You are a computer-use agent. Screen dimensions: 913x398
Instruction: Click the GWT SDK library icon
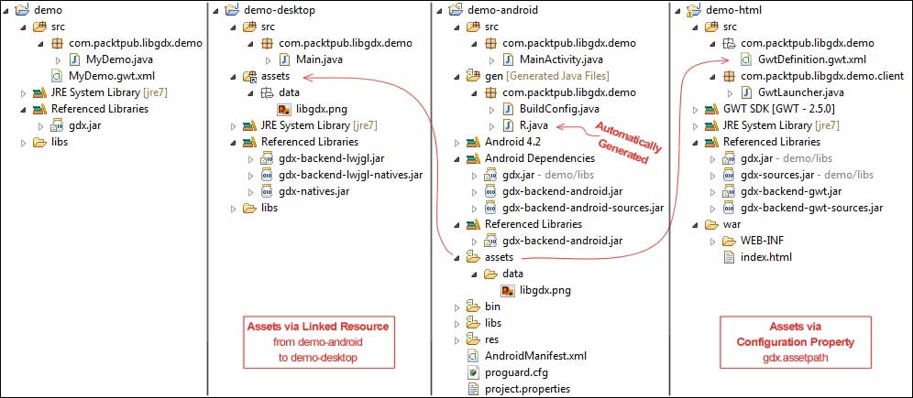point(711,109)
